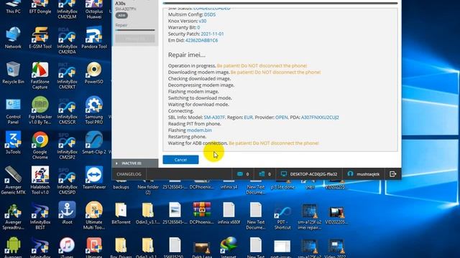Open This PC desktop icon
The height and width of the screenshot is (258, 460).
click(13, 7)
